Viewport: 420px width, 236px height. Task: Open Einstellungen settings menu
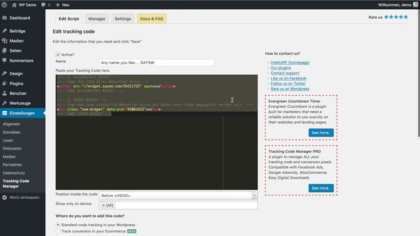[22, 113]
